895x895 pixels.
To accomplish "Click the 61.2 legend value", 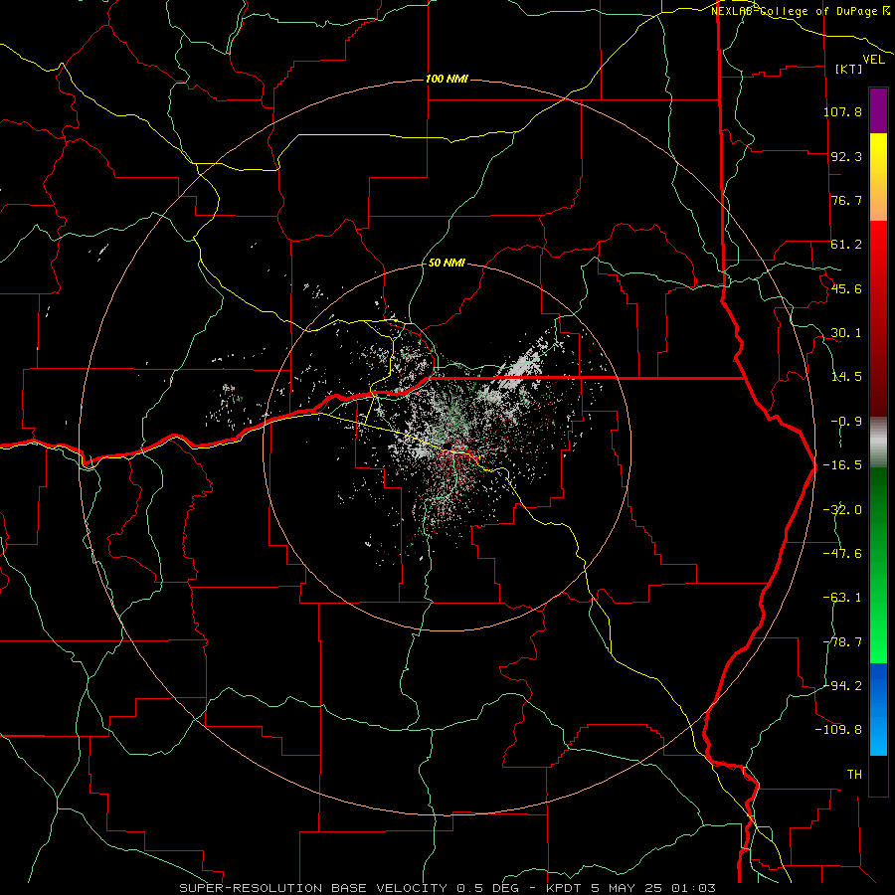I will click(x=846, y=245).
